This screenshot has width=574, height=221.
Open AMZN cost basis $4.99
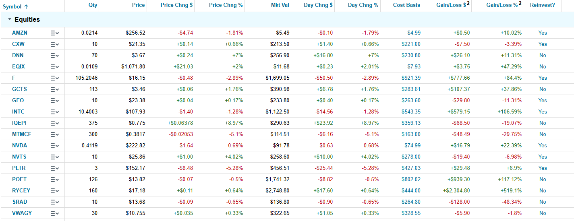pos(414,33)
